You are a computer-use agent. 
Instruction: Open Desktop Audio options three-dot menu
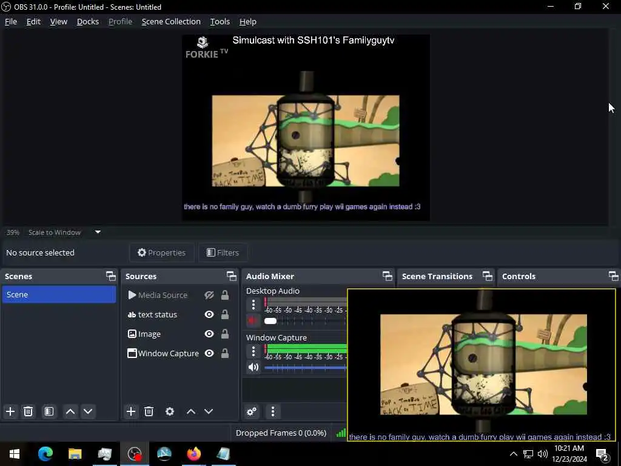253,305
